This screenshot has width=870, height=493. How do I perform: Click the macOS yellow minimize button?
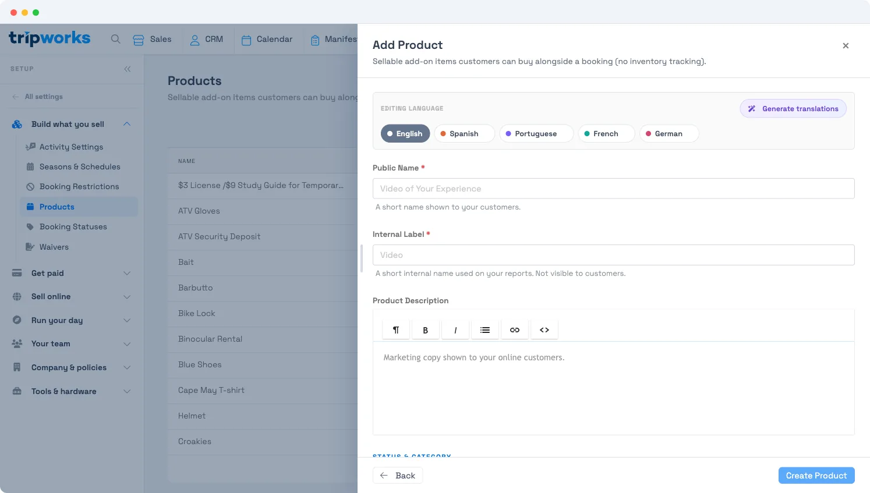[24, 12]
